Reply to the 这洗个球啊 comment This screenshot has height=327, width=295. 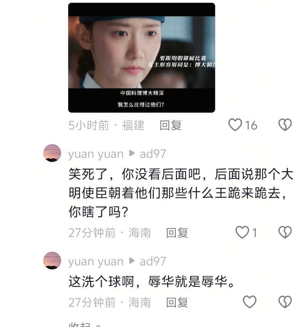[x=177, y=302]
